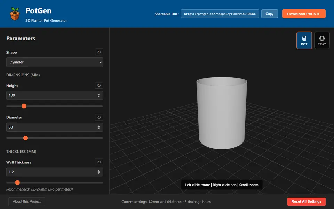Click the 3D Planter Pot Generator subtitle
The width and height of the screenshot is (334, 209).
46,21
